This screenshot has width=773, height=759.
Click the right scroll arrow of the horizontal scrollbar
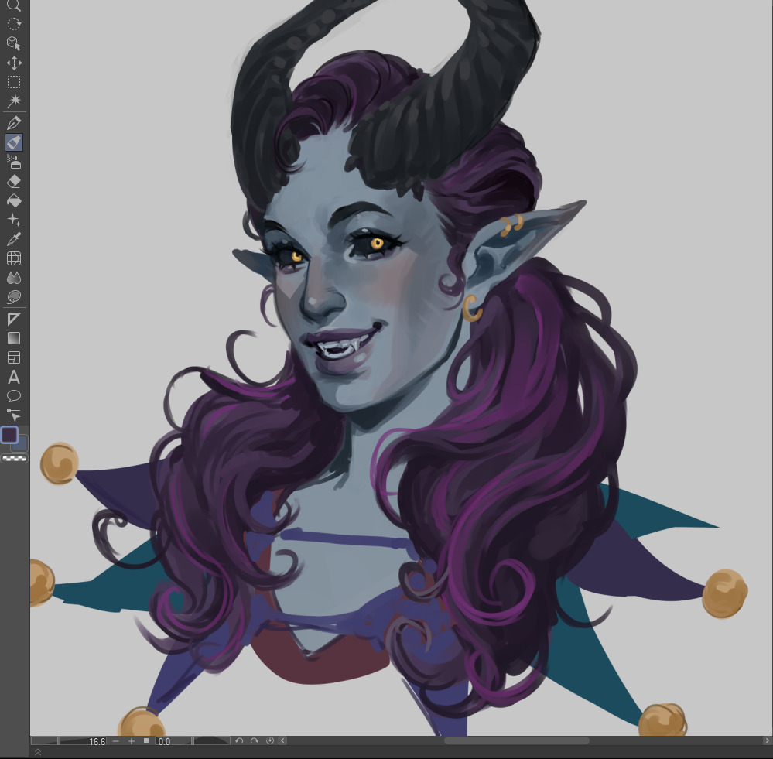[768, 740]
